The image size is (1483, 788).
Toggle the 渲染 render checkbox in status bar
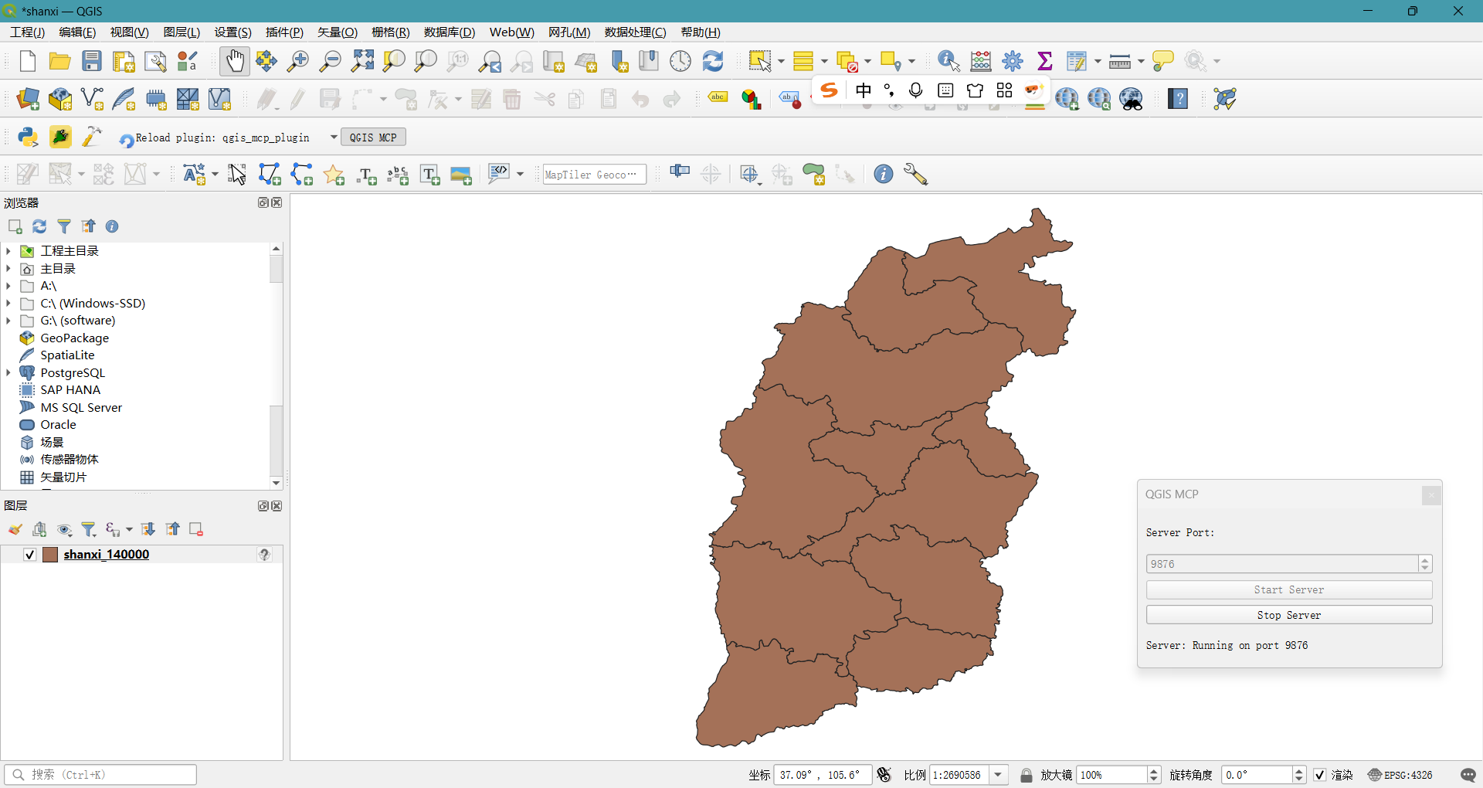[1322, 775]
